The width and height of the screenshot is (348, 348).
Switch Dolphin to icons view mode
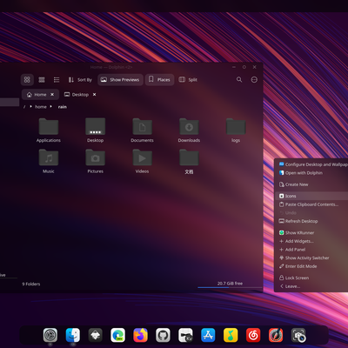point(27,79)
